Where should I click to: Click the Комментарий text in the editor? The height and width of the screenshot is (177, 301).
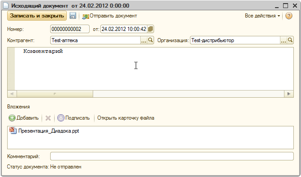43,51
